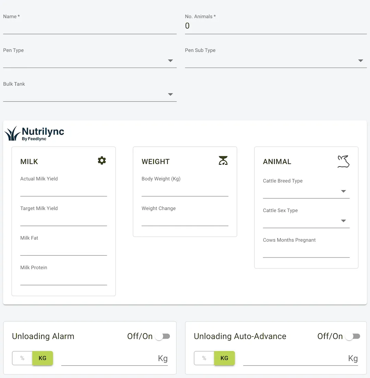Expand the Cattle Breed Type dropdown

[306, 192]
